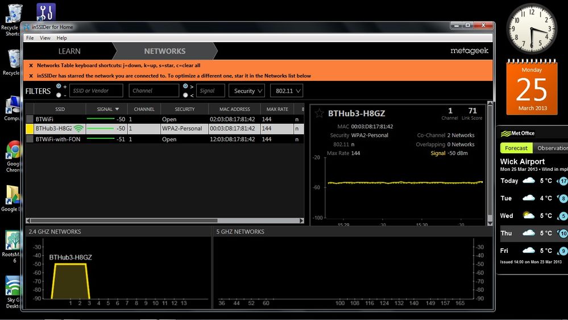
Task: Launch Google Chrome from desktop
Action: click(13, 156)
